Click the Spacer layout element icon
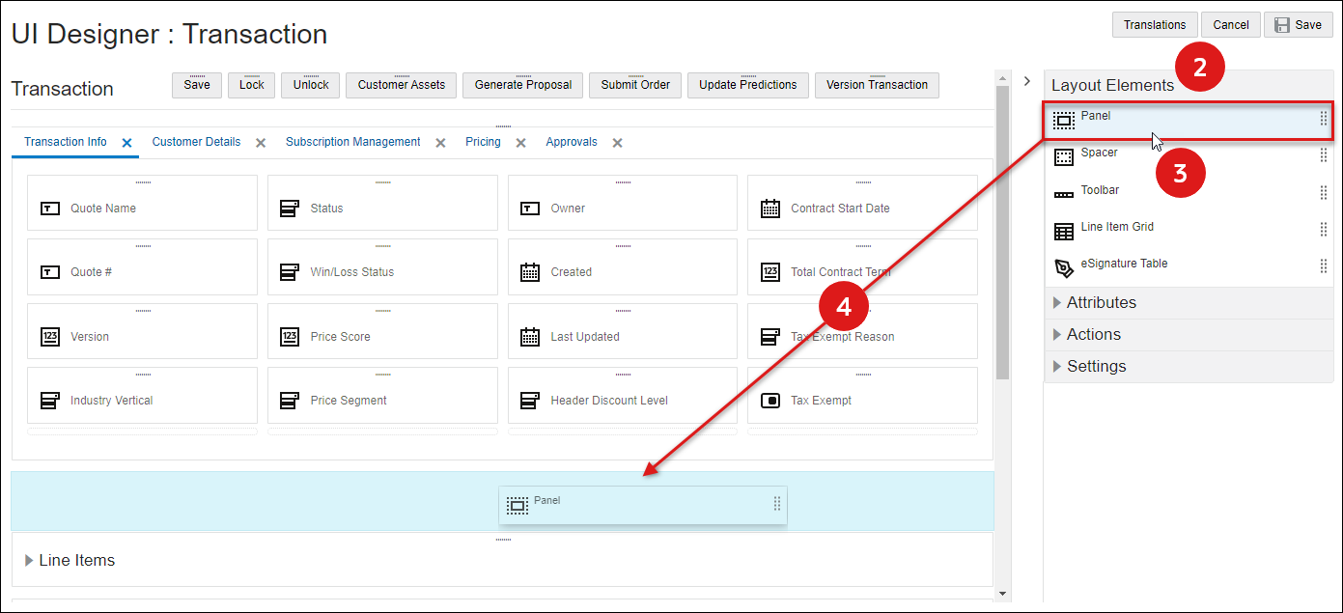 click(x=1063, y=157)
